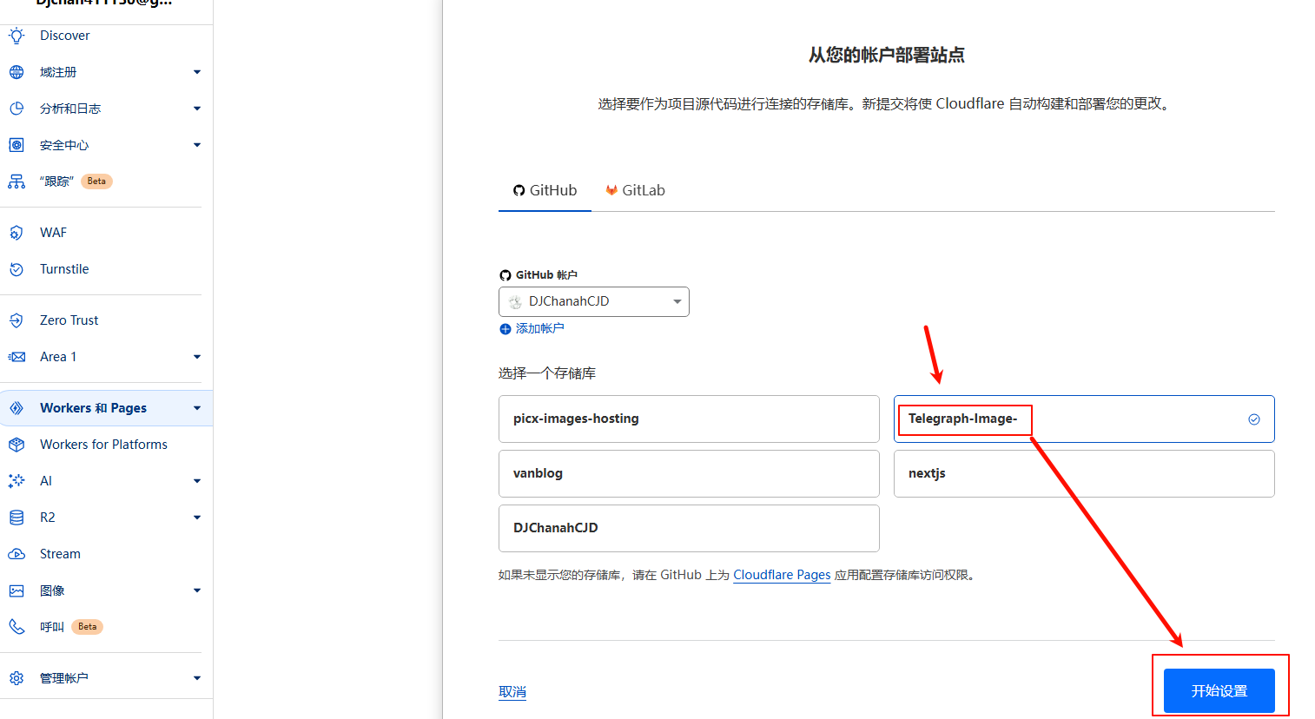The image size is (1315, 719).
Task: Expand the 域注册 menu arrow
Action: tap(197, 72)
